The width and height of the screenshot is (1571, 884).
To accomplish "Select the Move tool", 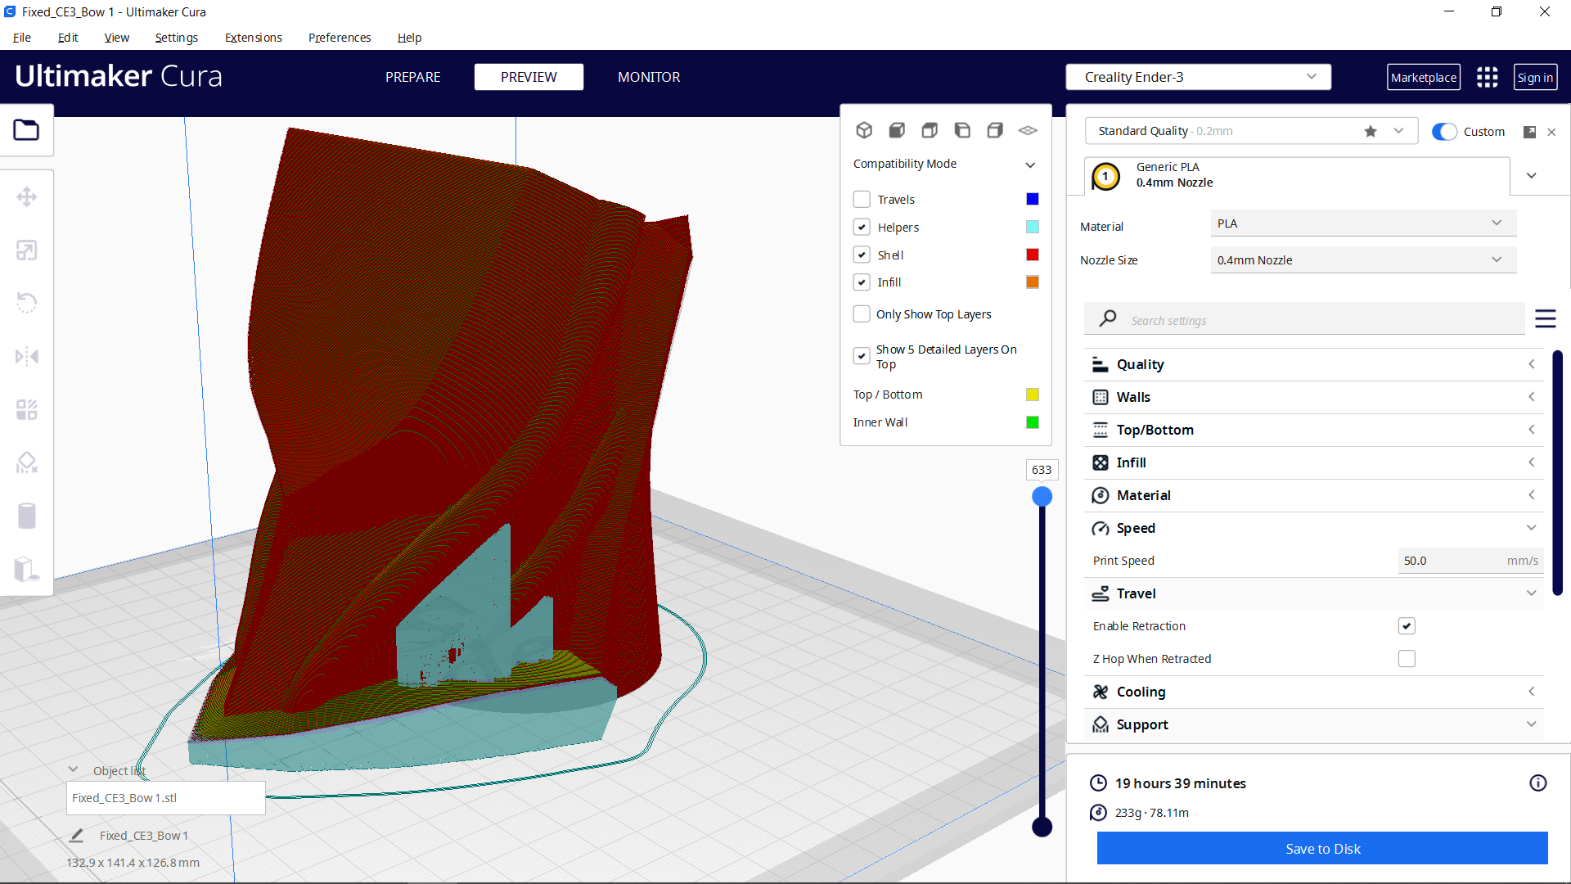I will pyautogui.click(x=27, y=196).
